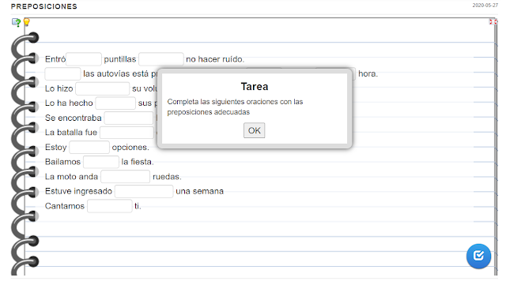Click the instruction text 'Completa las siguientes oraciones'

tap(222, 102)
